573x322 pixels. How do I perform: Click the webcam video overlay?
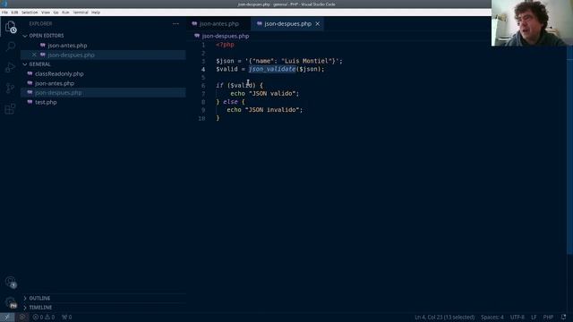(532, 23)
